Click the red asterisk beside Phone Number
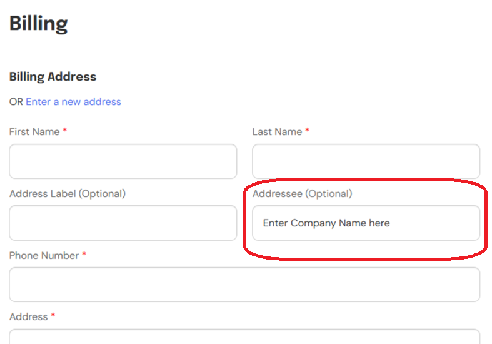Image resolution: width=492 pixels, height=344 pixels. coord(84,255)
